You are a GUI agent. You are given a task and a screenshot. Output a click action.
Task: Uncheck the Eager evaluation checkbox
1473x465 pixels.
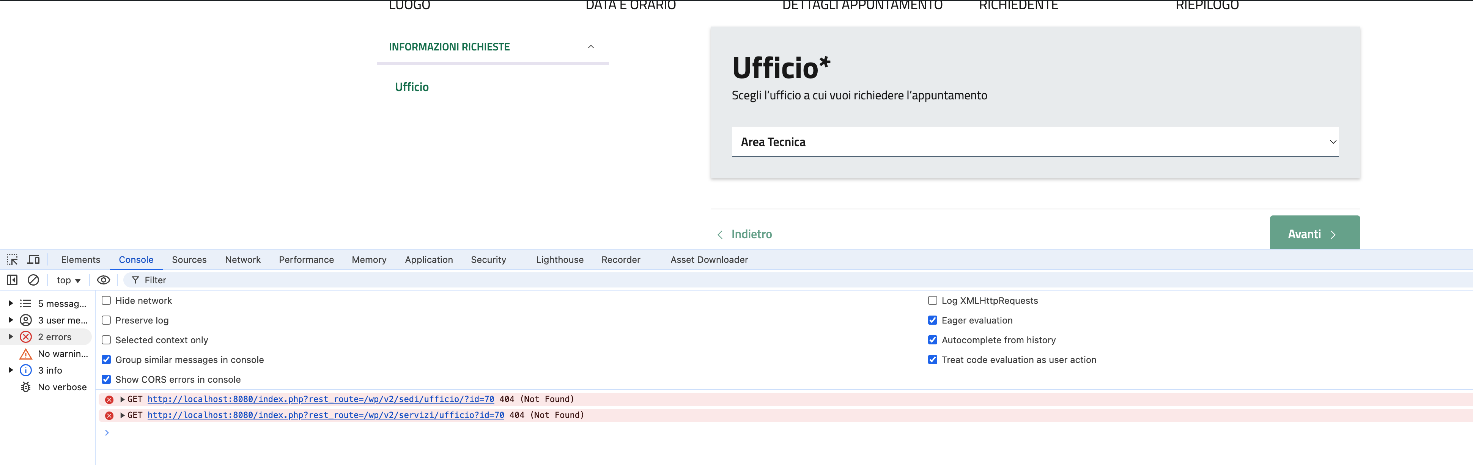pos(933,320)
